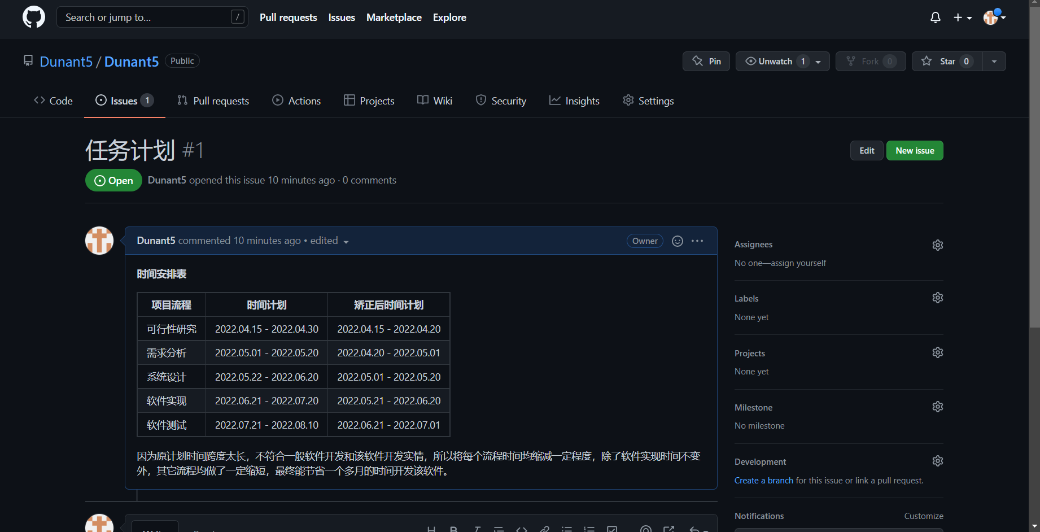Go to repository Settings tab
This screenshot has width=1040, height=532.
pos(648,101)
